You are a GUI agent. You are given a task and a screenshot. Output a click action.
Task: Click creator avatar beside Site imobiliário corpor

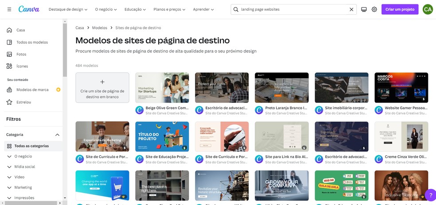319,110
